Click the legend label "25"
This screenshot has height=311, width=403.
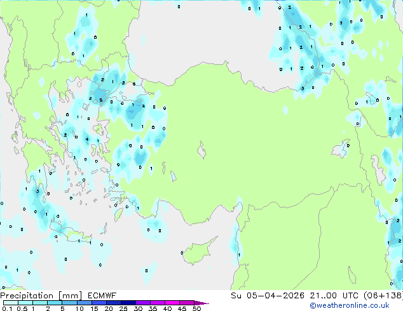pos(123,308)
